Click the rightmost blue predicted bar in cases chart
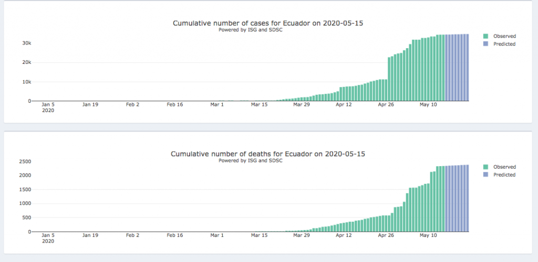538x262 pixels. (467, 68)
